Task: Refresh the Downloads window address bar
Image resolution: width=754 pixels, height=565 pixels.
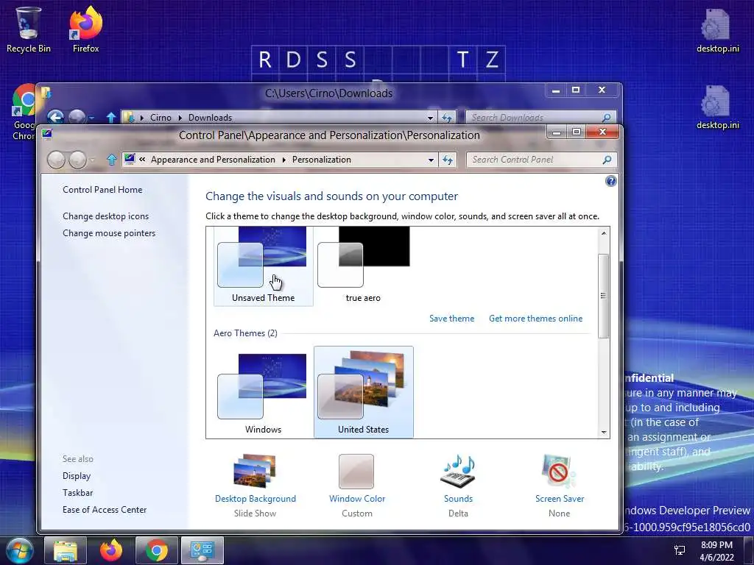Action: [x=447, y=117]
